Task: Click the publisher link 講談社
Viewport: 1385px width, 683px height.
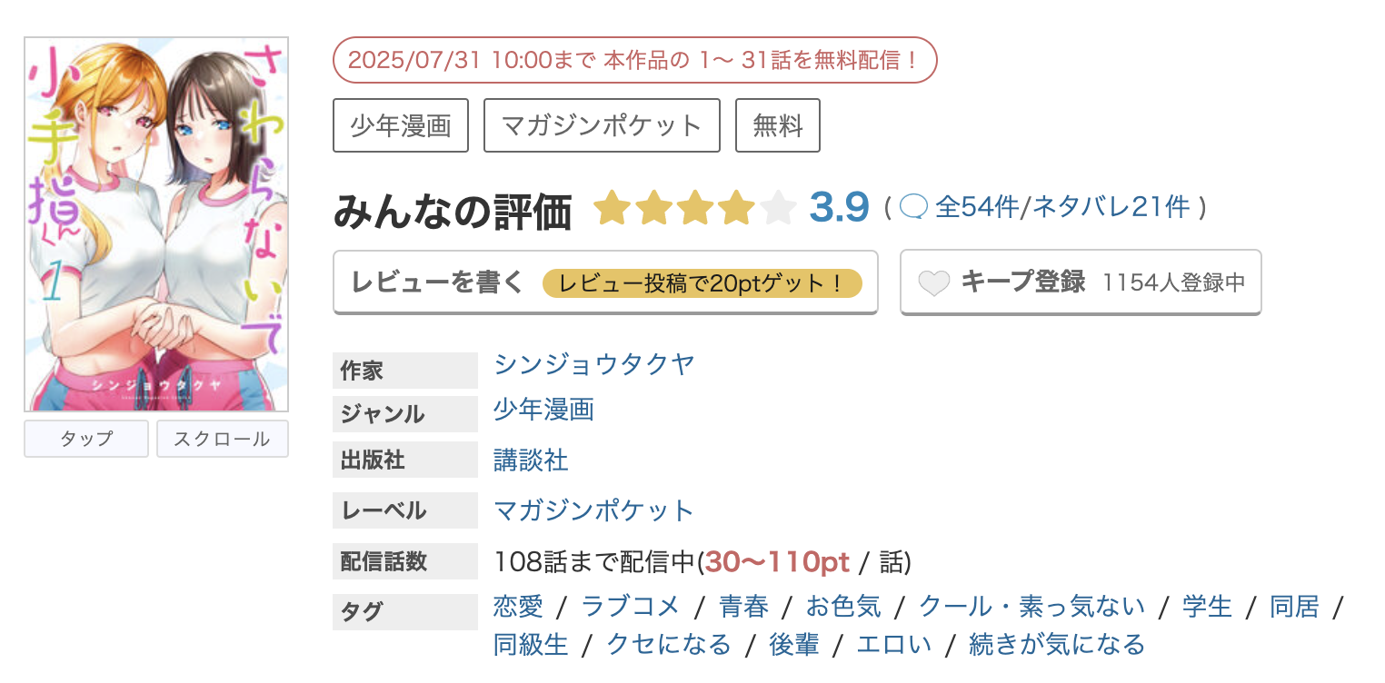Action: (x=530, y=460)
